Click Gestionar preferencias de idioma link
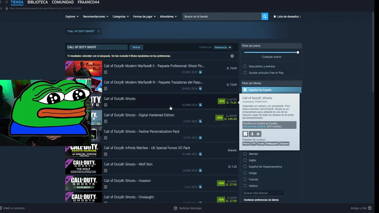Image resolution: width=379 pixels, height=213 pixels. pos(261,200)
